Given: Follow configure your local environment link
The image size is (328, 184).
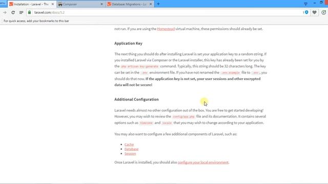Looking at the screenshot, I should tap(203, 163).
